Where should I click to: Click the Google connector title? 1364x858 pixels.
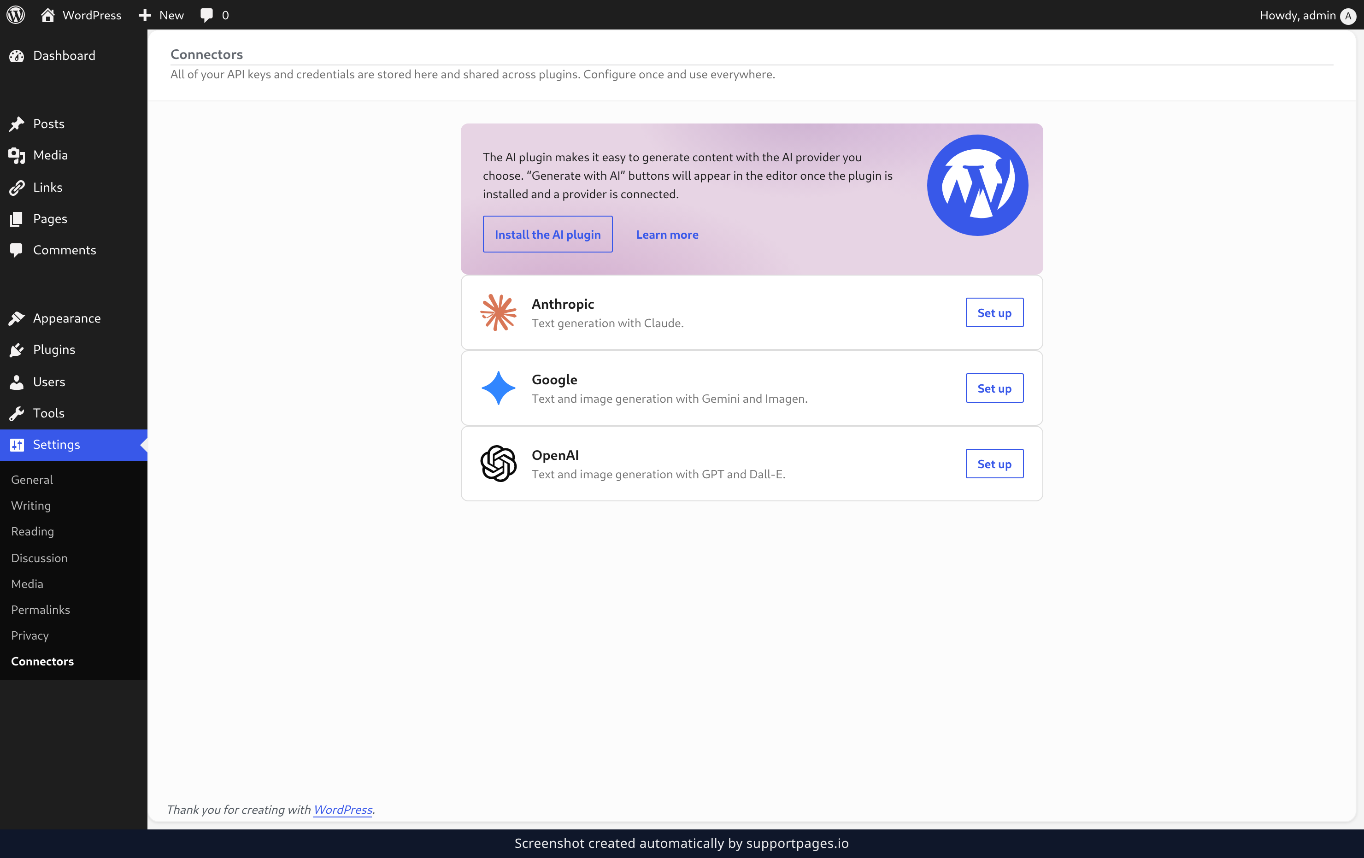coord(554,380)
